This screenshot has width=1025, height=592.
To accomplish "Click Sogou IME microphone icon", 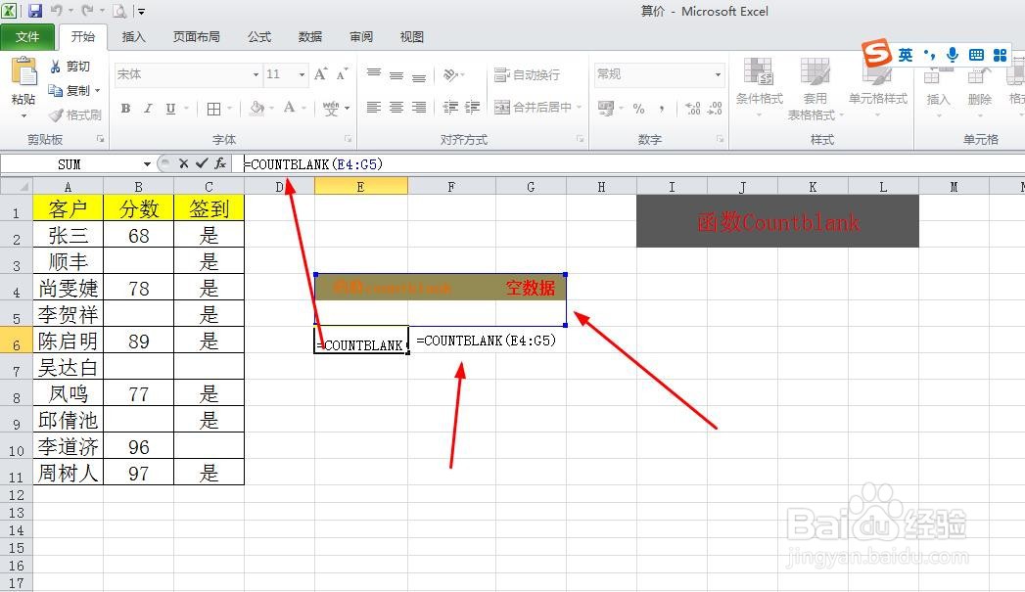I will (x=953, y=55).
